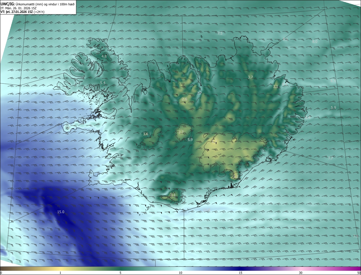
Task: Click the '0' tick on the color scale
Action: pyautogui.click(x=1, y=273)
